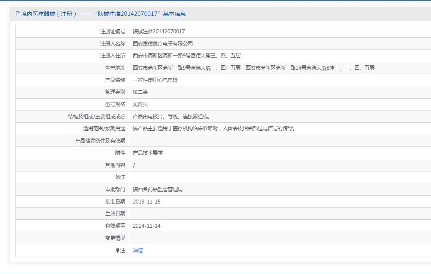Click the 见附页 model specification value
431x274 pixels.
pyautogui.click(x=140, y=104)
